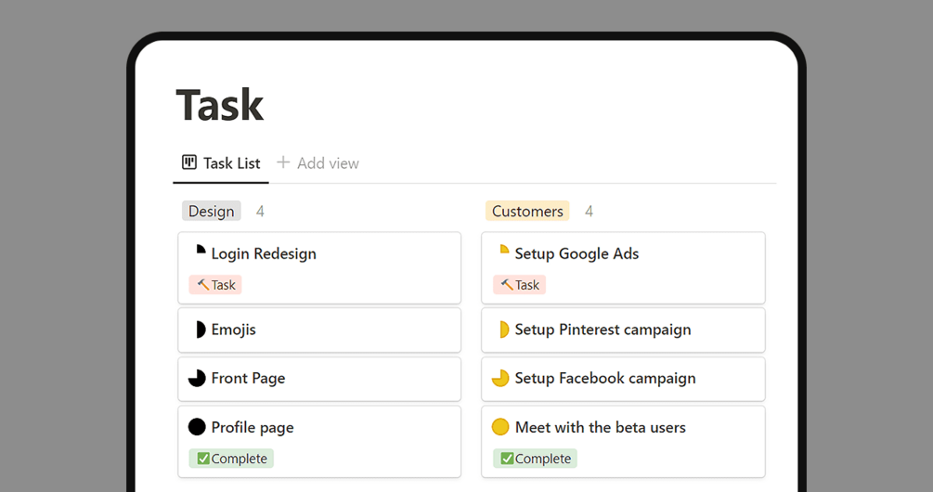Screen dimensions: 933x492
Task: Click the three-quarter icon beside Front Page
Action: pos(197,379)
